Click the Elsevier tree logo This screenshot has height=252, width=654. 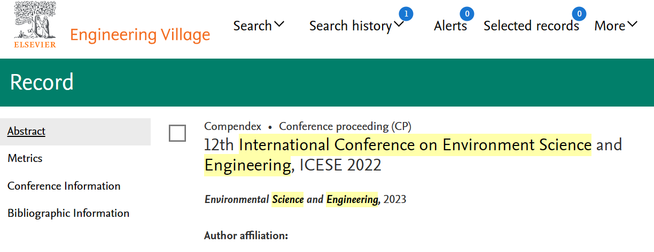click(35, 25)
